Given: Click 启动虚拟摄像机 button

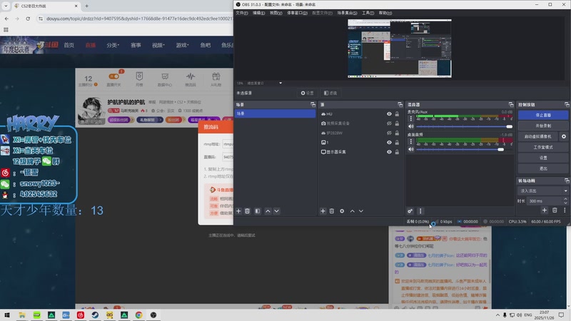Looking at the screenshot, I should (x=538, y=136).
